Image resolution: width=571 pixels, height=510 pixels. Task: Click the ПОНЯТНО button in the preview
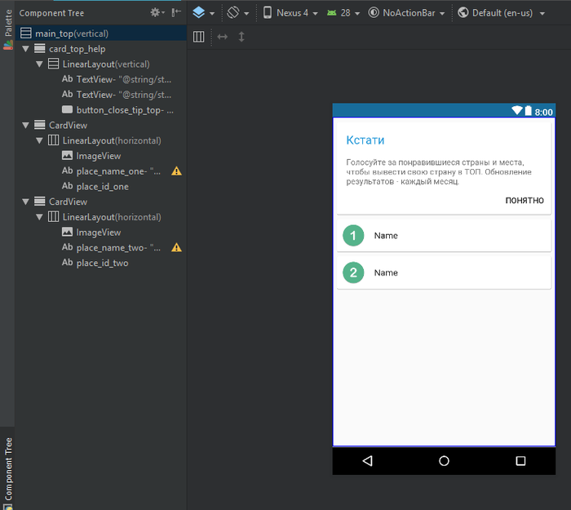point(524,201)
